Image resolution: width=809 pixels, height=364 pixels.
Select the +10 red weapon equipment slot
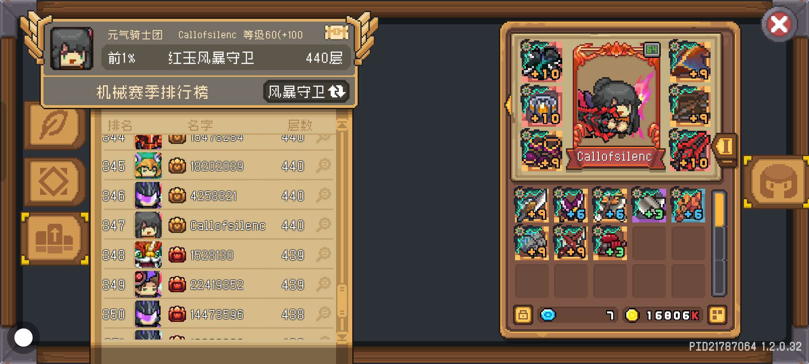pos(690,150)
